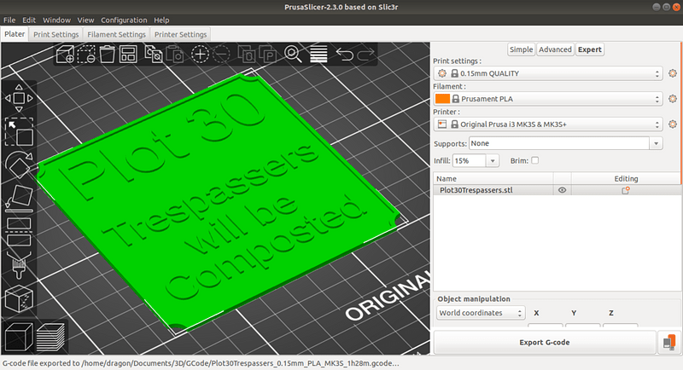Open the 0.15mm QUALITY print settings dropdown
This screenshot has height=370, width=683.
click(x=548, y=73)
